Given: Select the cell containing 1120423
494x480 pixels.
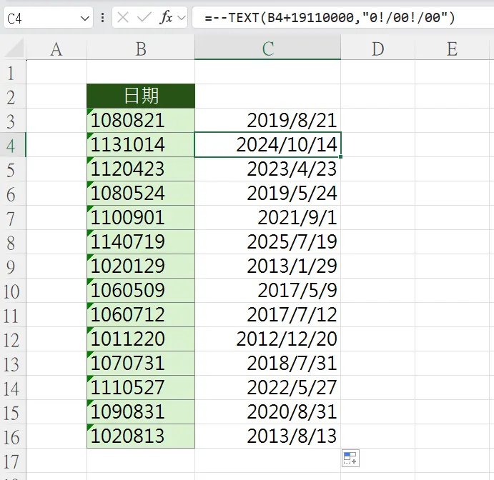Looking at the screenshot, I should [x=141, y=169].
